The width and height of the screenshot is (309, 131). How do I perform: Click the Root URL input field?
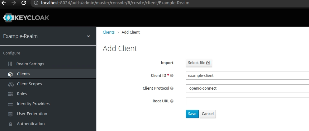pyautogui.click(x=247, y=101)
